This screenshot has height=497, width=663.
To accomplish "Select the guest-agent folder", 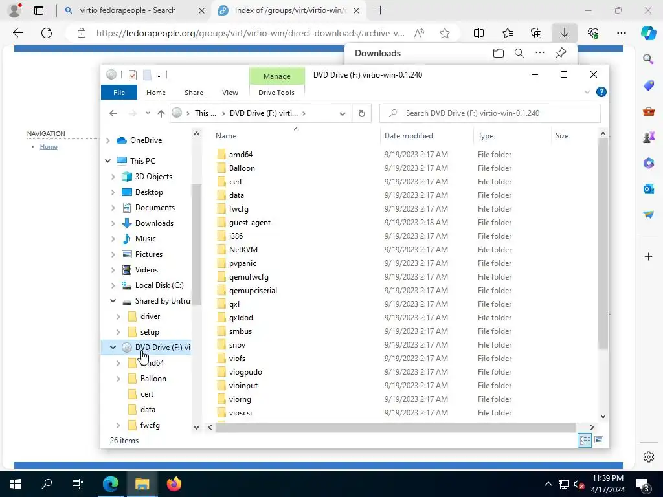I will click(x=249, y=223).
